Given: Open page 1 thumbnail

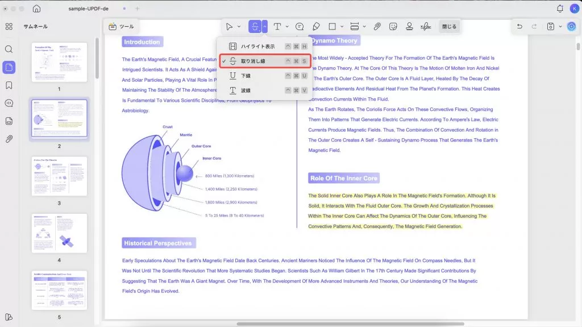Looking at the screenshot, I should pyautogui.click(x=59, y=62).
